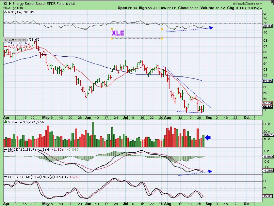Click the Low 55.86 value in the header

click(x=167, y=8)
